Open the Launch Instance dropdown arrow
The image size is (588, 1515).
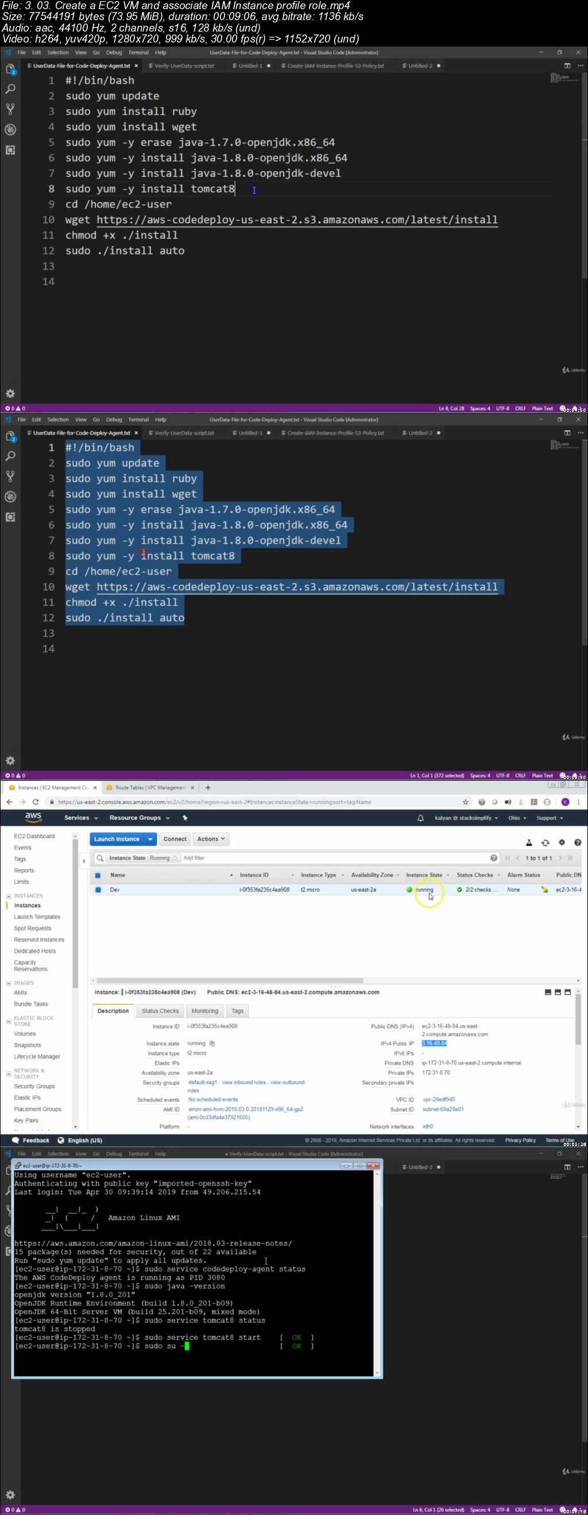(x=150, y=839)
